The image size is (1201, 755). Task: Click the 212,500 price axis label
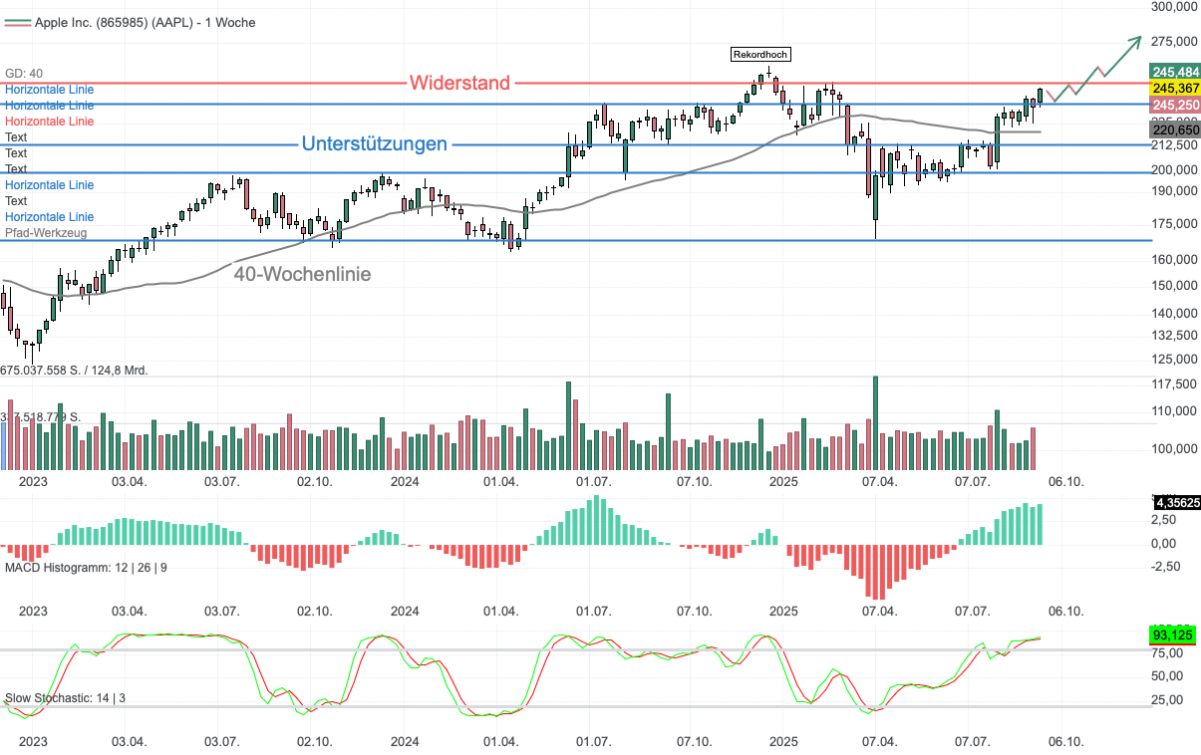(1174, 145)
